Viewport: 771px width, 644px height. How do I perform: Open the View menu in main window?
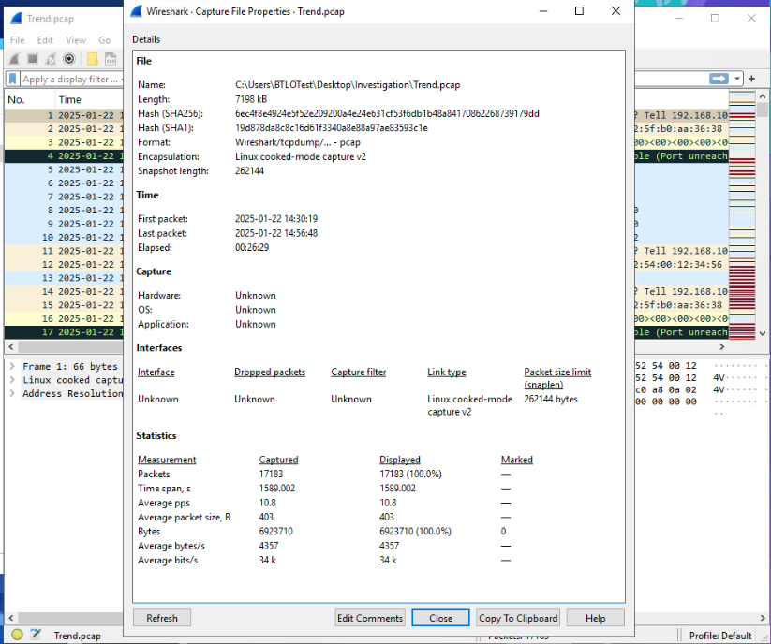pyautogui.click(x=76, y=40)
